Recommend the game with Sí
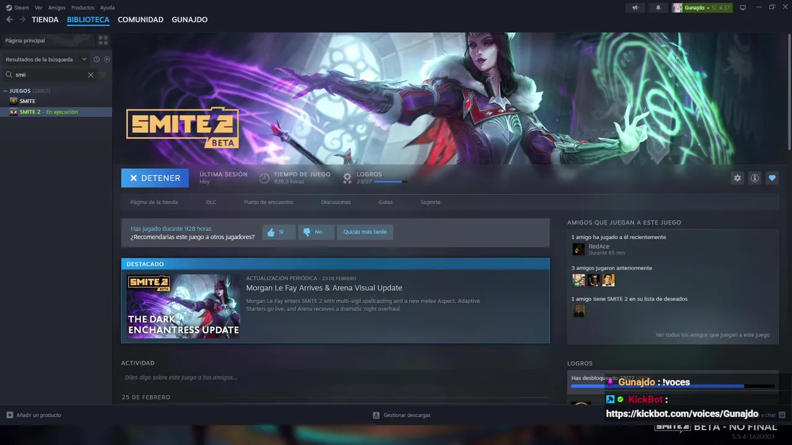This screenshot has height=445, width=792. click(x=278, y=232)
